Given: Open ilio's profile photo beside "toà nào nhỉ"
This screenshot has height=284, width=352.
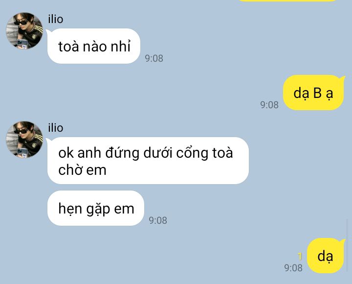Looking at the screenshot, I should [x=24, y=31].
